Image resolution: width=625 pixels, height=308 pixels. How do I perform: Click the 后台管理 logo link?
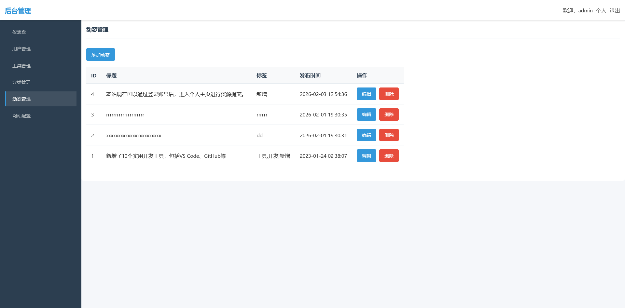click(17, 11)
